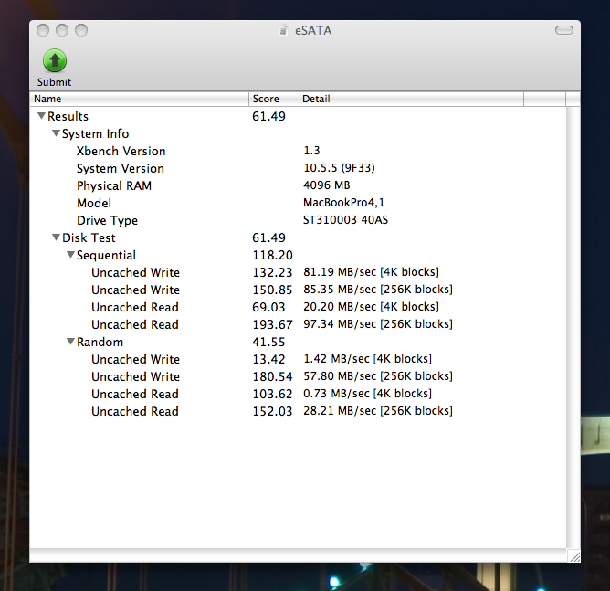Click the eSATA document icon in title bar
Image resolution: width=610 pixels, height=591 pixels.
click(x=285, y=29)
